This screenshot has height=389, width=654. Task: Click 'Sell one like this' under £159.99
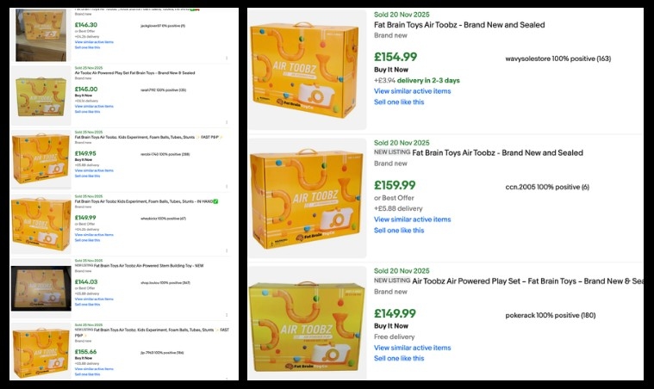399,230
